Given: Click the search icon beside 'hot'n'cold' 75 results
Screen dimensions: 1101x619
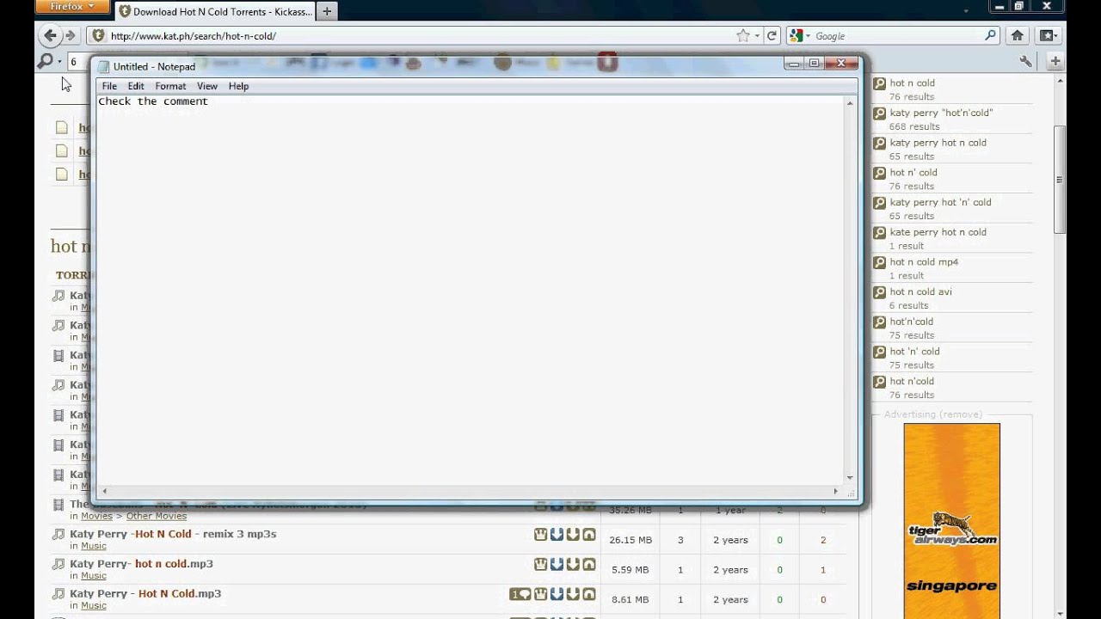Looking at the screenshot, I should tap(879, 322).
